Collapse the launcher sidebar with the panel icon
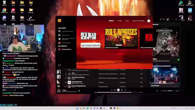 click(x=59, y=65)
